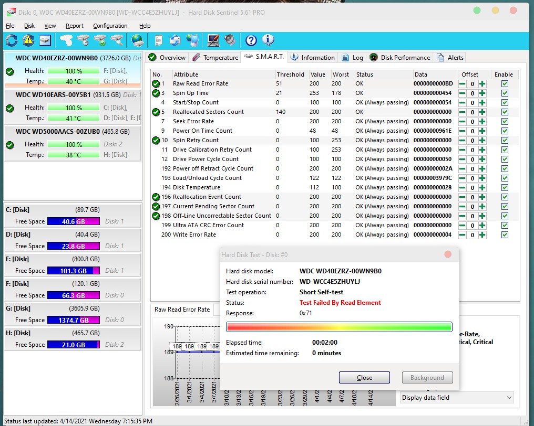534x426 pixels.
Task: Select the WDC WD5000AACS-00ZUB0 disk entry
Action: pos(73,144)
